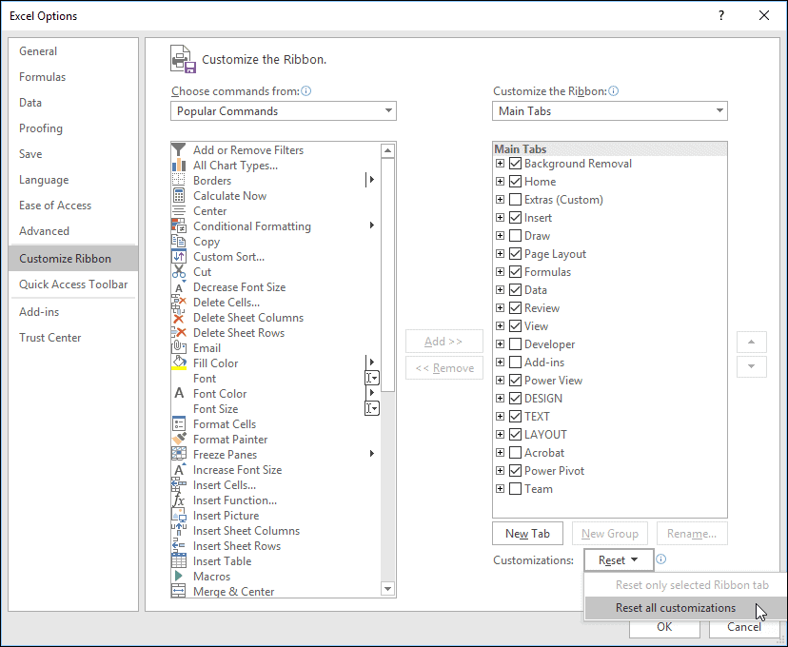Expand the Insert tab tree node
The image size is (788, 647).
point(500,218)
